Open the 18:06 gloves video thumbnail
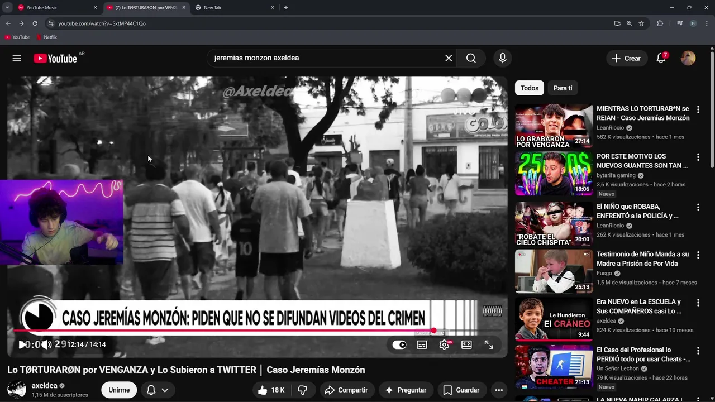The height and width of the screenshot is (402, 715). pos(554,174)
